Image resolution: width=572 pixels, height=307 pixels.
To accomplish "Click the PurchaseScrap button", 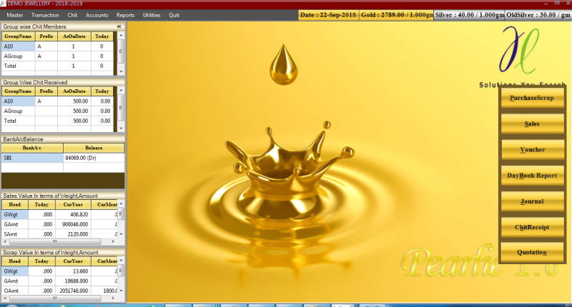I will [x=531, y=98].
